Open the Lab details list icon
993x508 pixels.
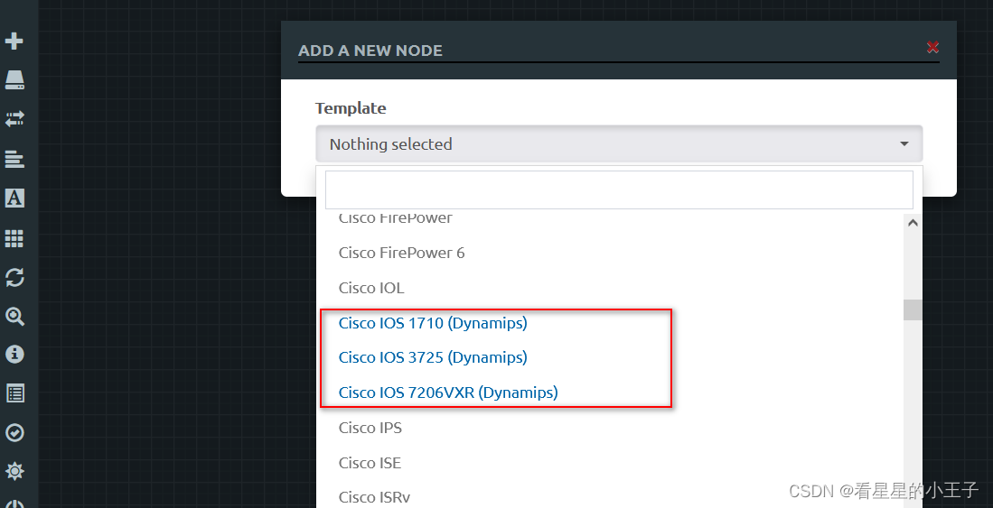click(x=14, y=393)
